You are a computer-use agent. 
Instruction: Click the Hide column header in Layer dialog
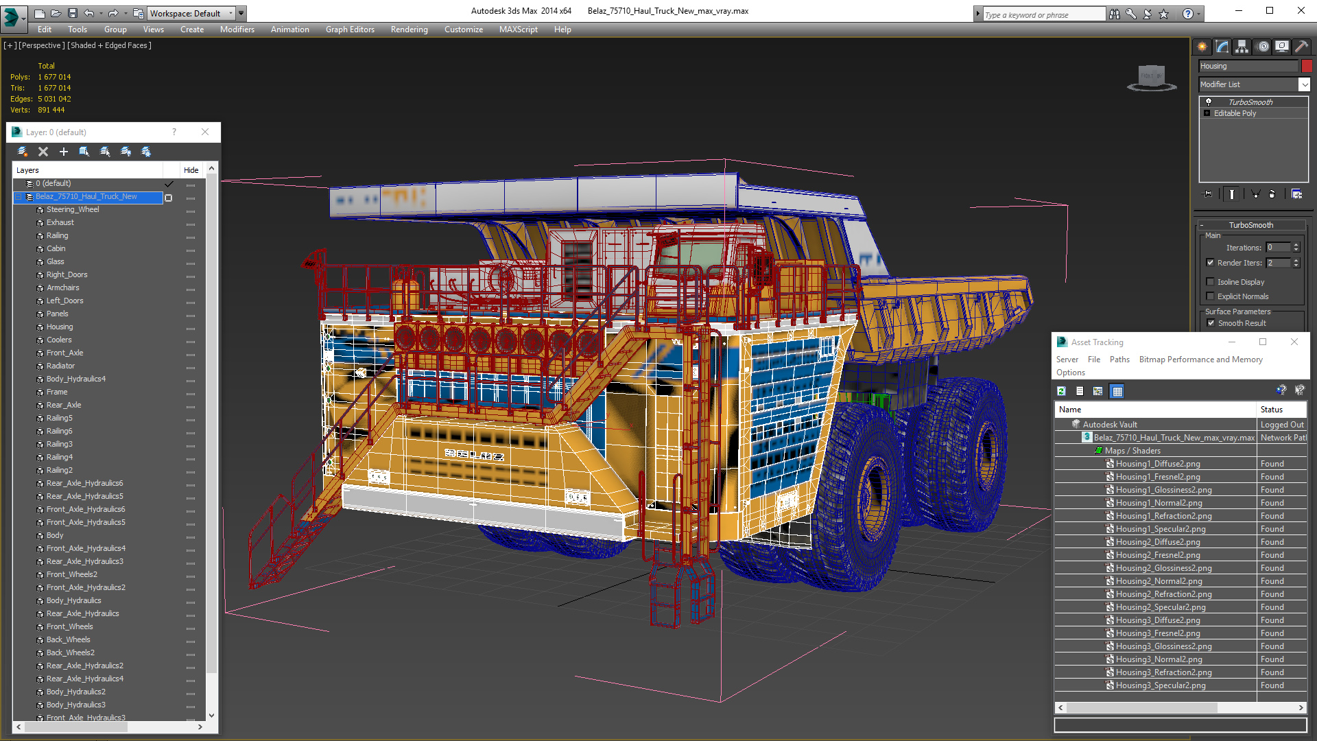click(x=191, y=170)
